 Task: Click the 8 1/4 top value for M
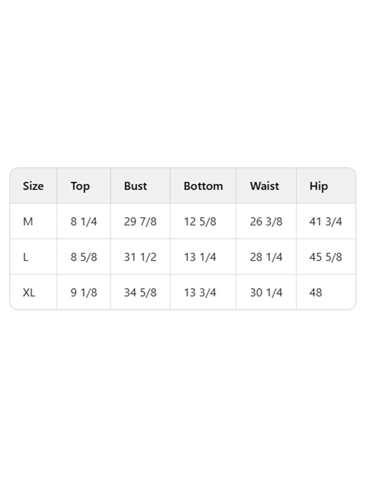(x=84, y=222)
